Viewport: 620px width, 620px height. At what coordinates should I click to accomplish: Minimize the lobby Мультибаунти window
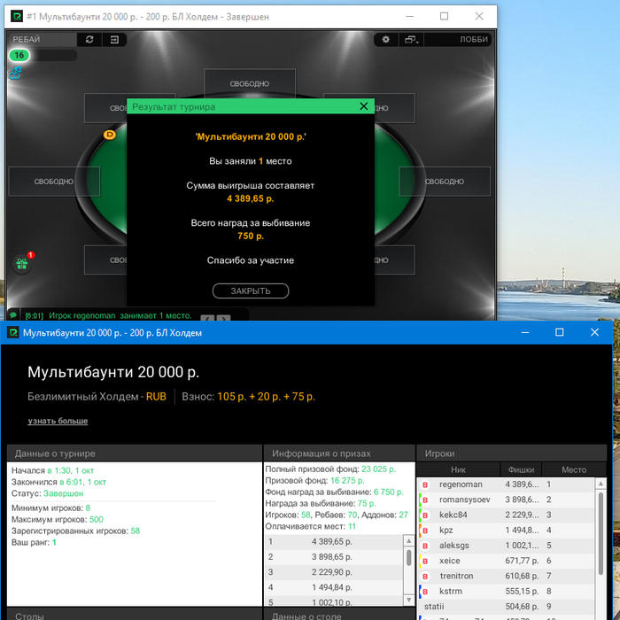pos(525,332)
